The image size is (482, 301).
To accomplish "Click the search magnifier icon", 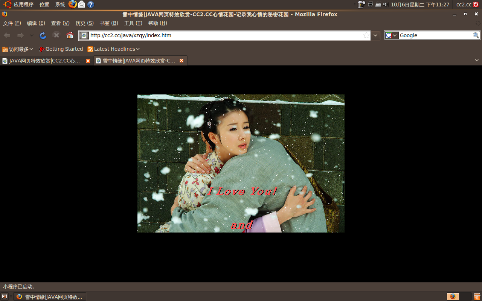I will click(476, 35).
